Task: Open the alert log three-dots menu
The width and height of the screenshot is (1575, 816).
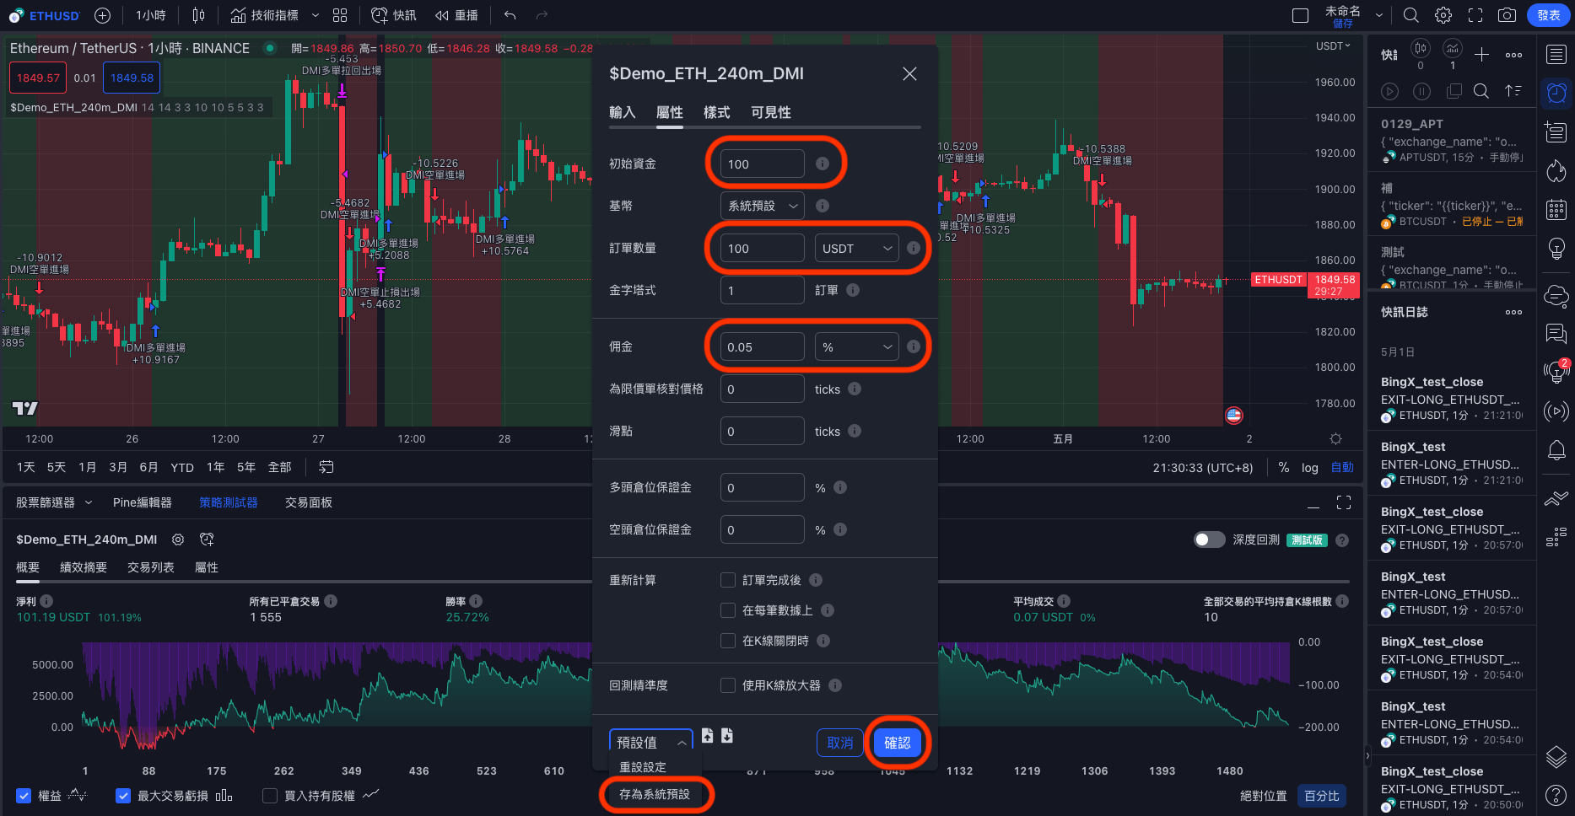Action: point(1514,312)
